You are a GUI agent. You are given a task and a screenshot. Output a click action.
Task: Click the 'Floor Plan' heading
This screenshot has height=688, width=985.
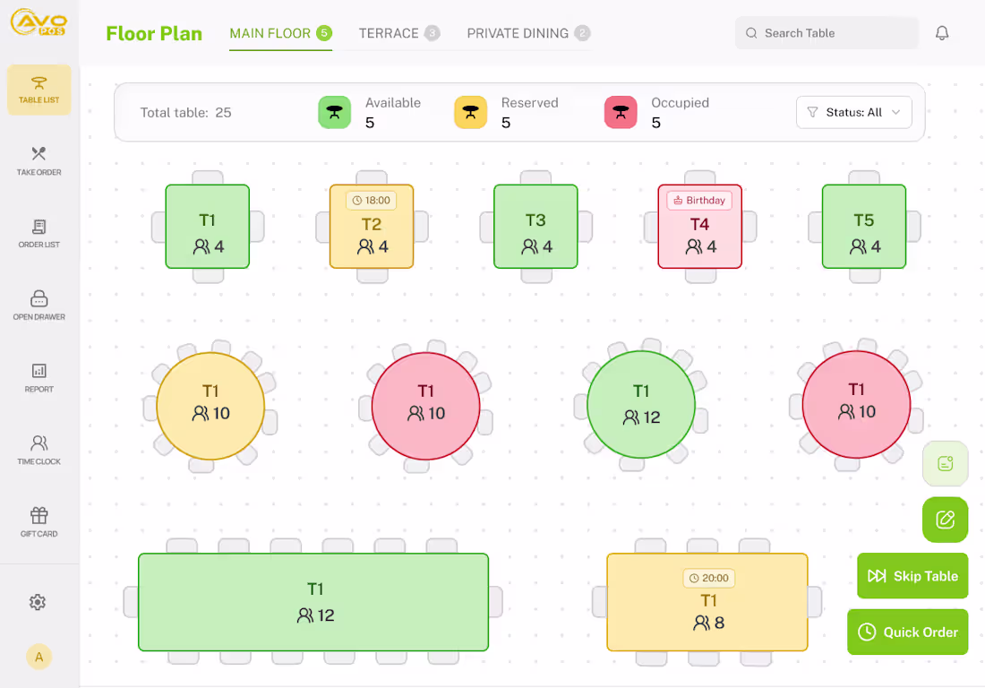(154, 33)
